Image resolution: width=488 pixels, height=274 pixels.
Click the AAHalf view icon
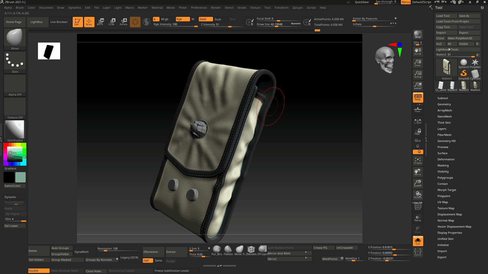(418, 86)
